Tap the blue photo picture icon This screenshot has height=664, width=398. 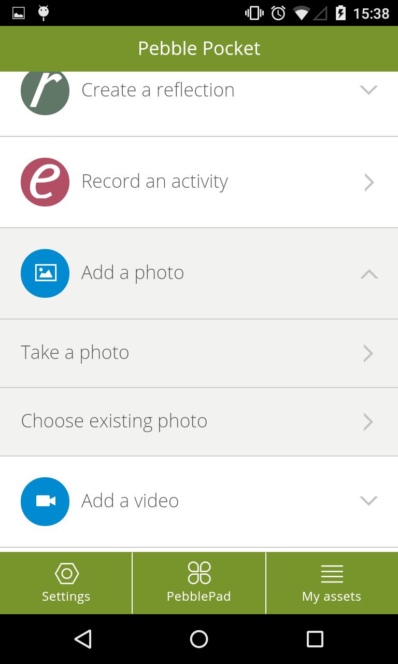45,273
